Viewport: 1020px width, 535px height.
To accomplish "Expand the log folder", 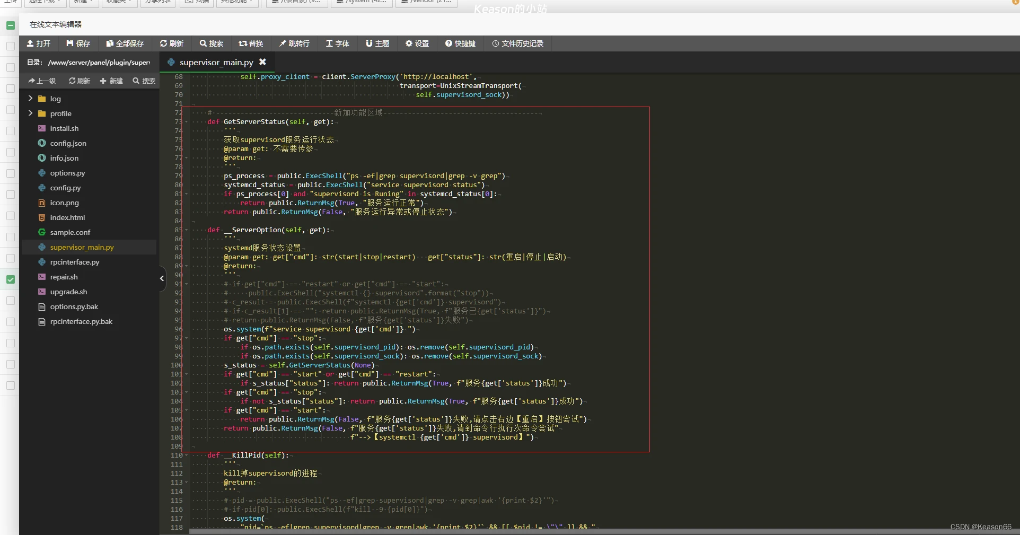I will click(30, 99).
